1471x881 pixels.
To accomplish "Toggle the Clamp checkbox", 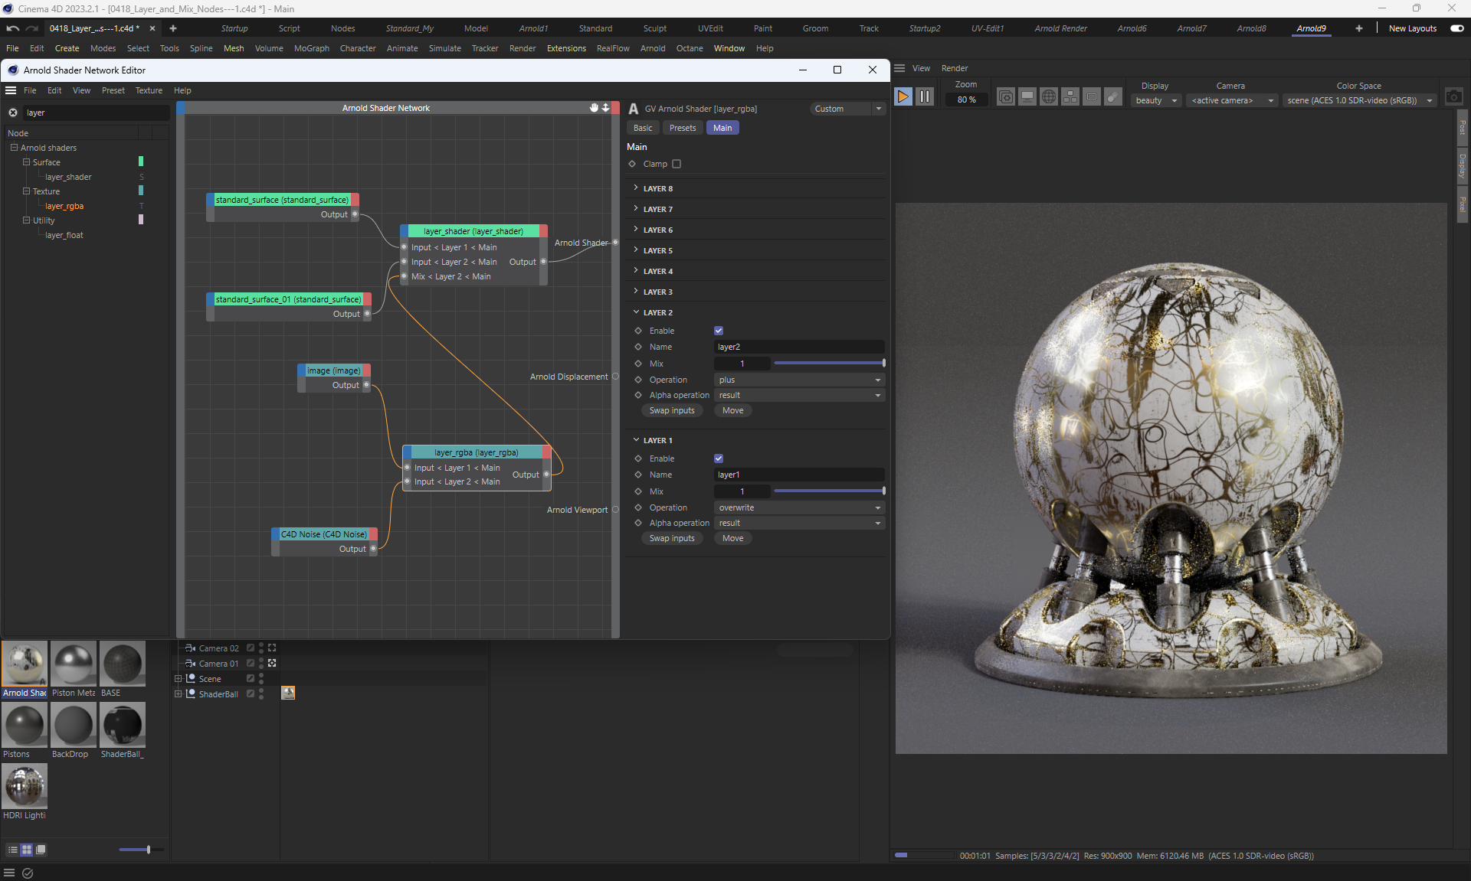I will (677, 164).
